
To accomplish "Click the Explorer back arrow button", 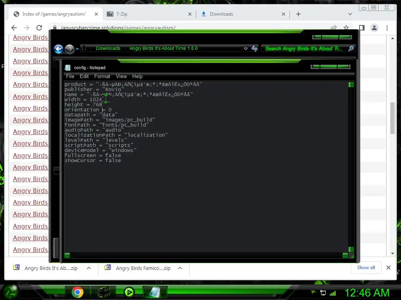I will (59, 49).
